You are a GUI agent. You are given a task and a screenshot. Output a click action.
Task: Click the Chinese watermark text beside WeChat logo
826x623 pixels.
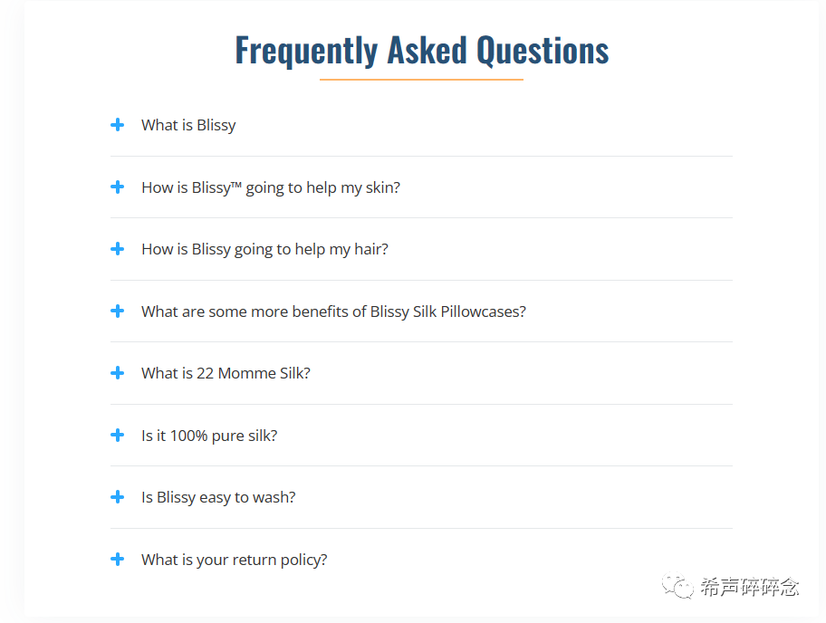[x=750, y=587]
